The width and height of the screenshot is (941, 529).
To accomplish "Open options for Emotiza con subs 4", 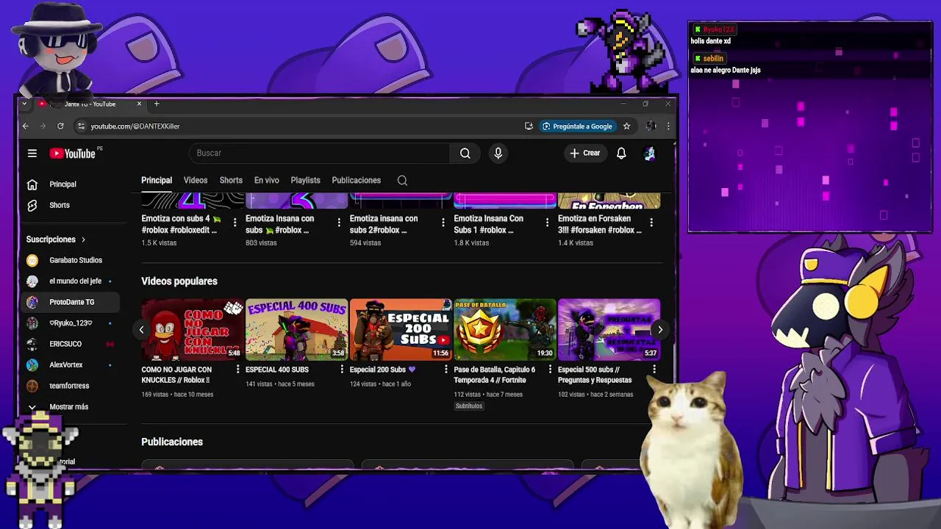I will pyautogui.click(x=235, y=222).
